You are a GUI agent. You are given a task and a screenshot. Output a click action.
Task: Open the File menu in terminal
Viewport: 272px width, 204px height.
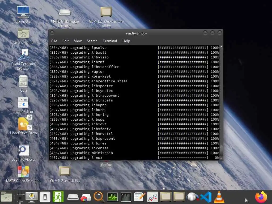pyautogui.click(x=54, y=41)
